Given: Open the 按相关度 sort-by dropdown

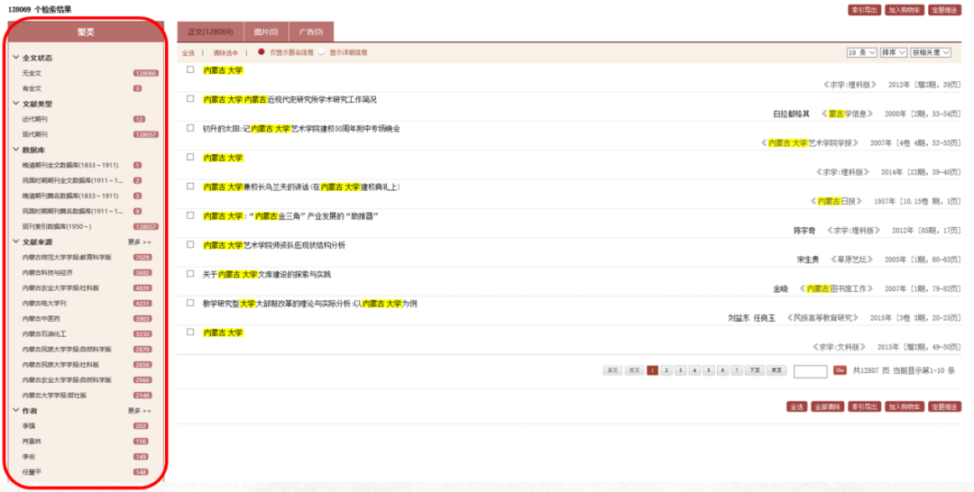Looking at the screenshot, I should pyautogui.click(x=931, y=53).
